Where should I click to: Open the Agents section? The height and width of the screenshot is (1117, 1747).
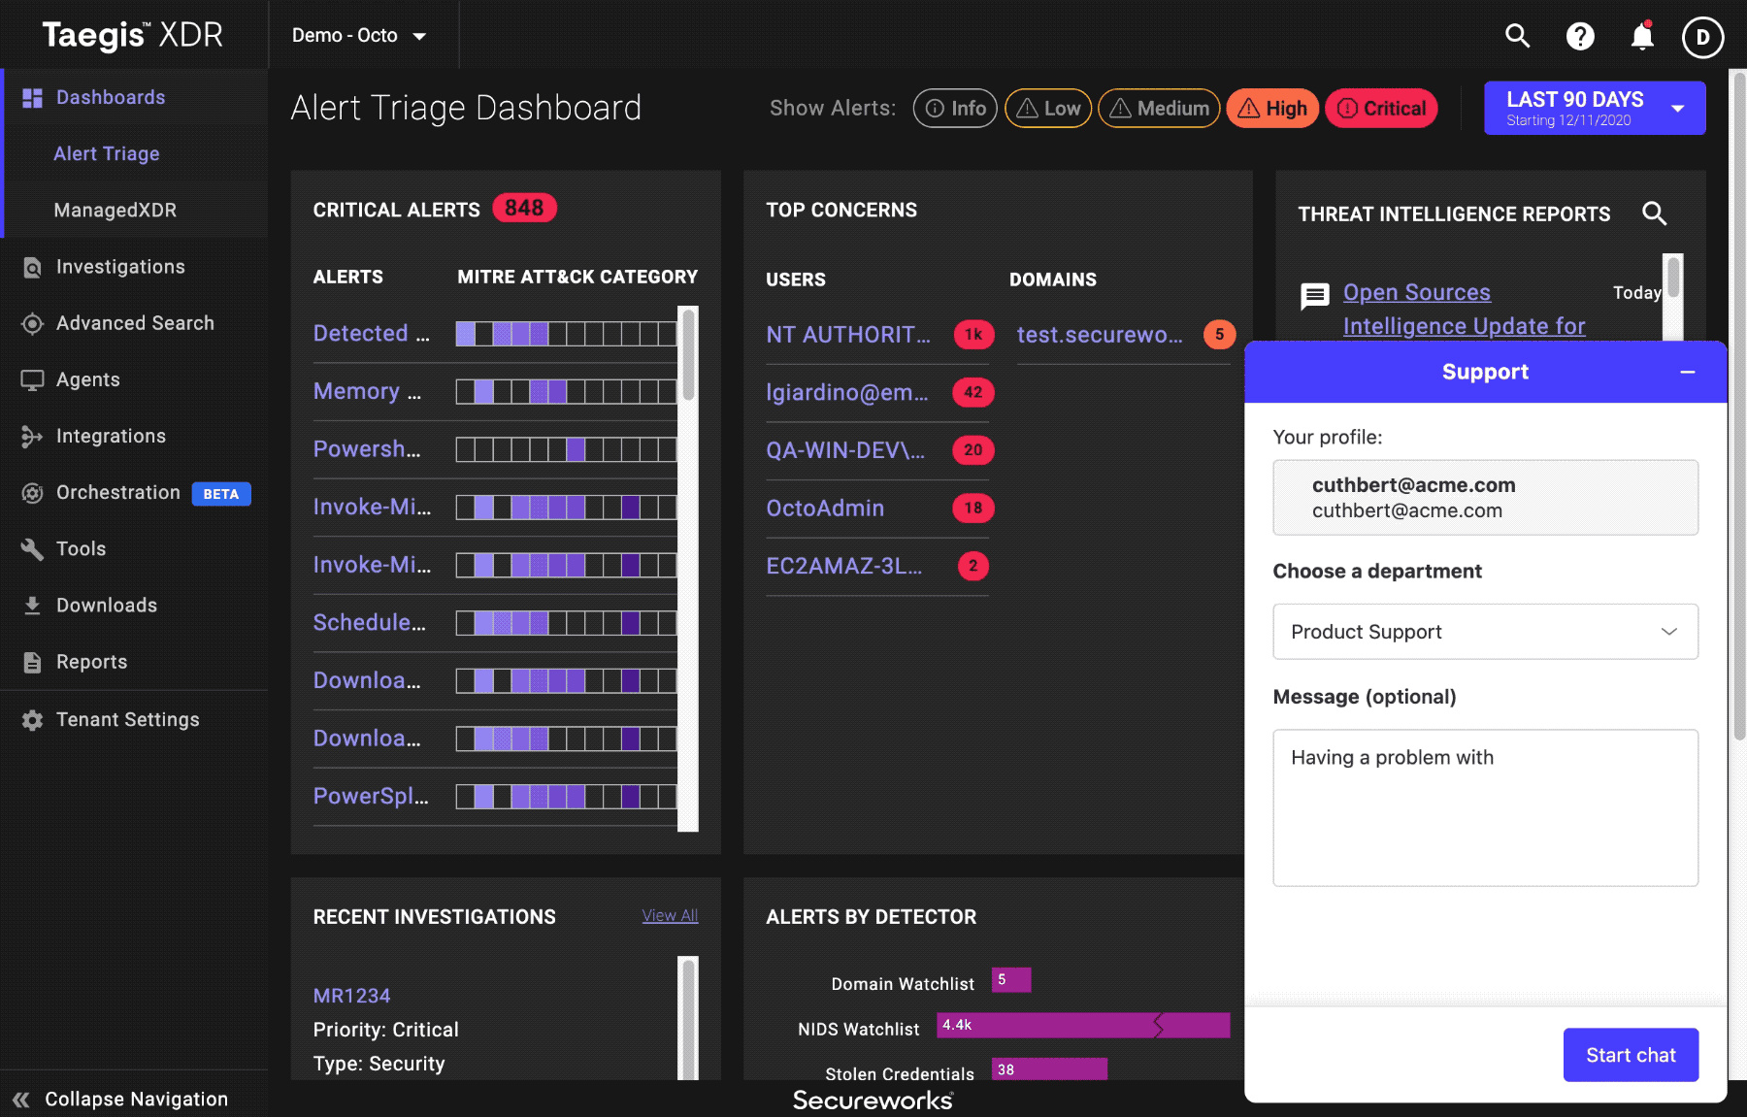click(x=87, y=379)
